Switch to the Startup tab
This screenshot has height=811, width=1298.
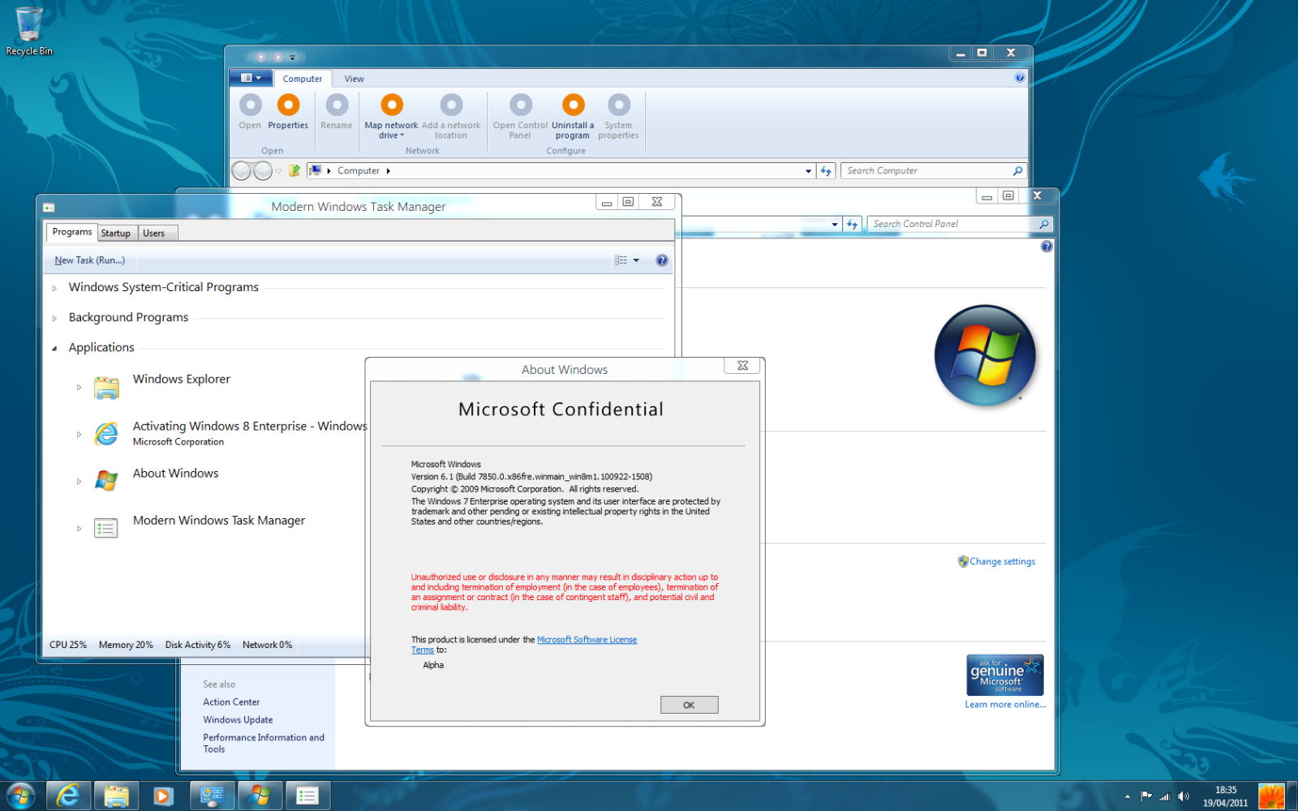pyautogui.click(x=116, y=234)
